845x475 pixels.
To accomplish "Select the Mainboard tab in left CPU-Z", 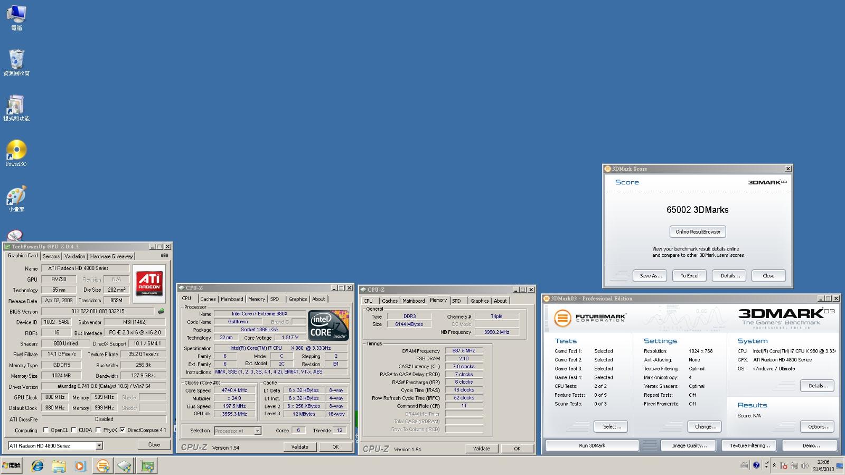I will [232, 299].
